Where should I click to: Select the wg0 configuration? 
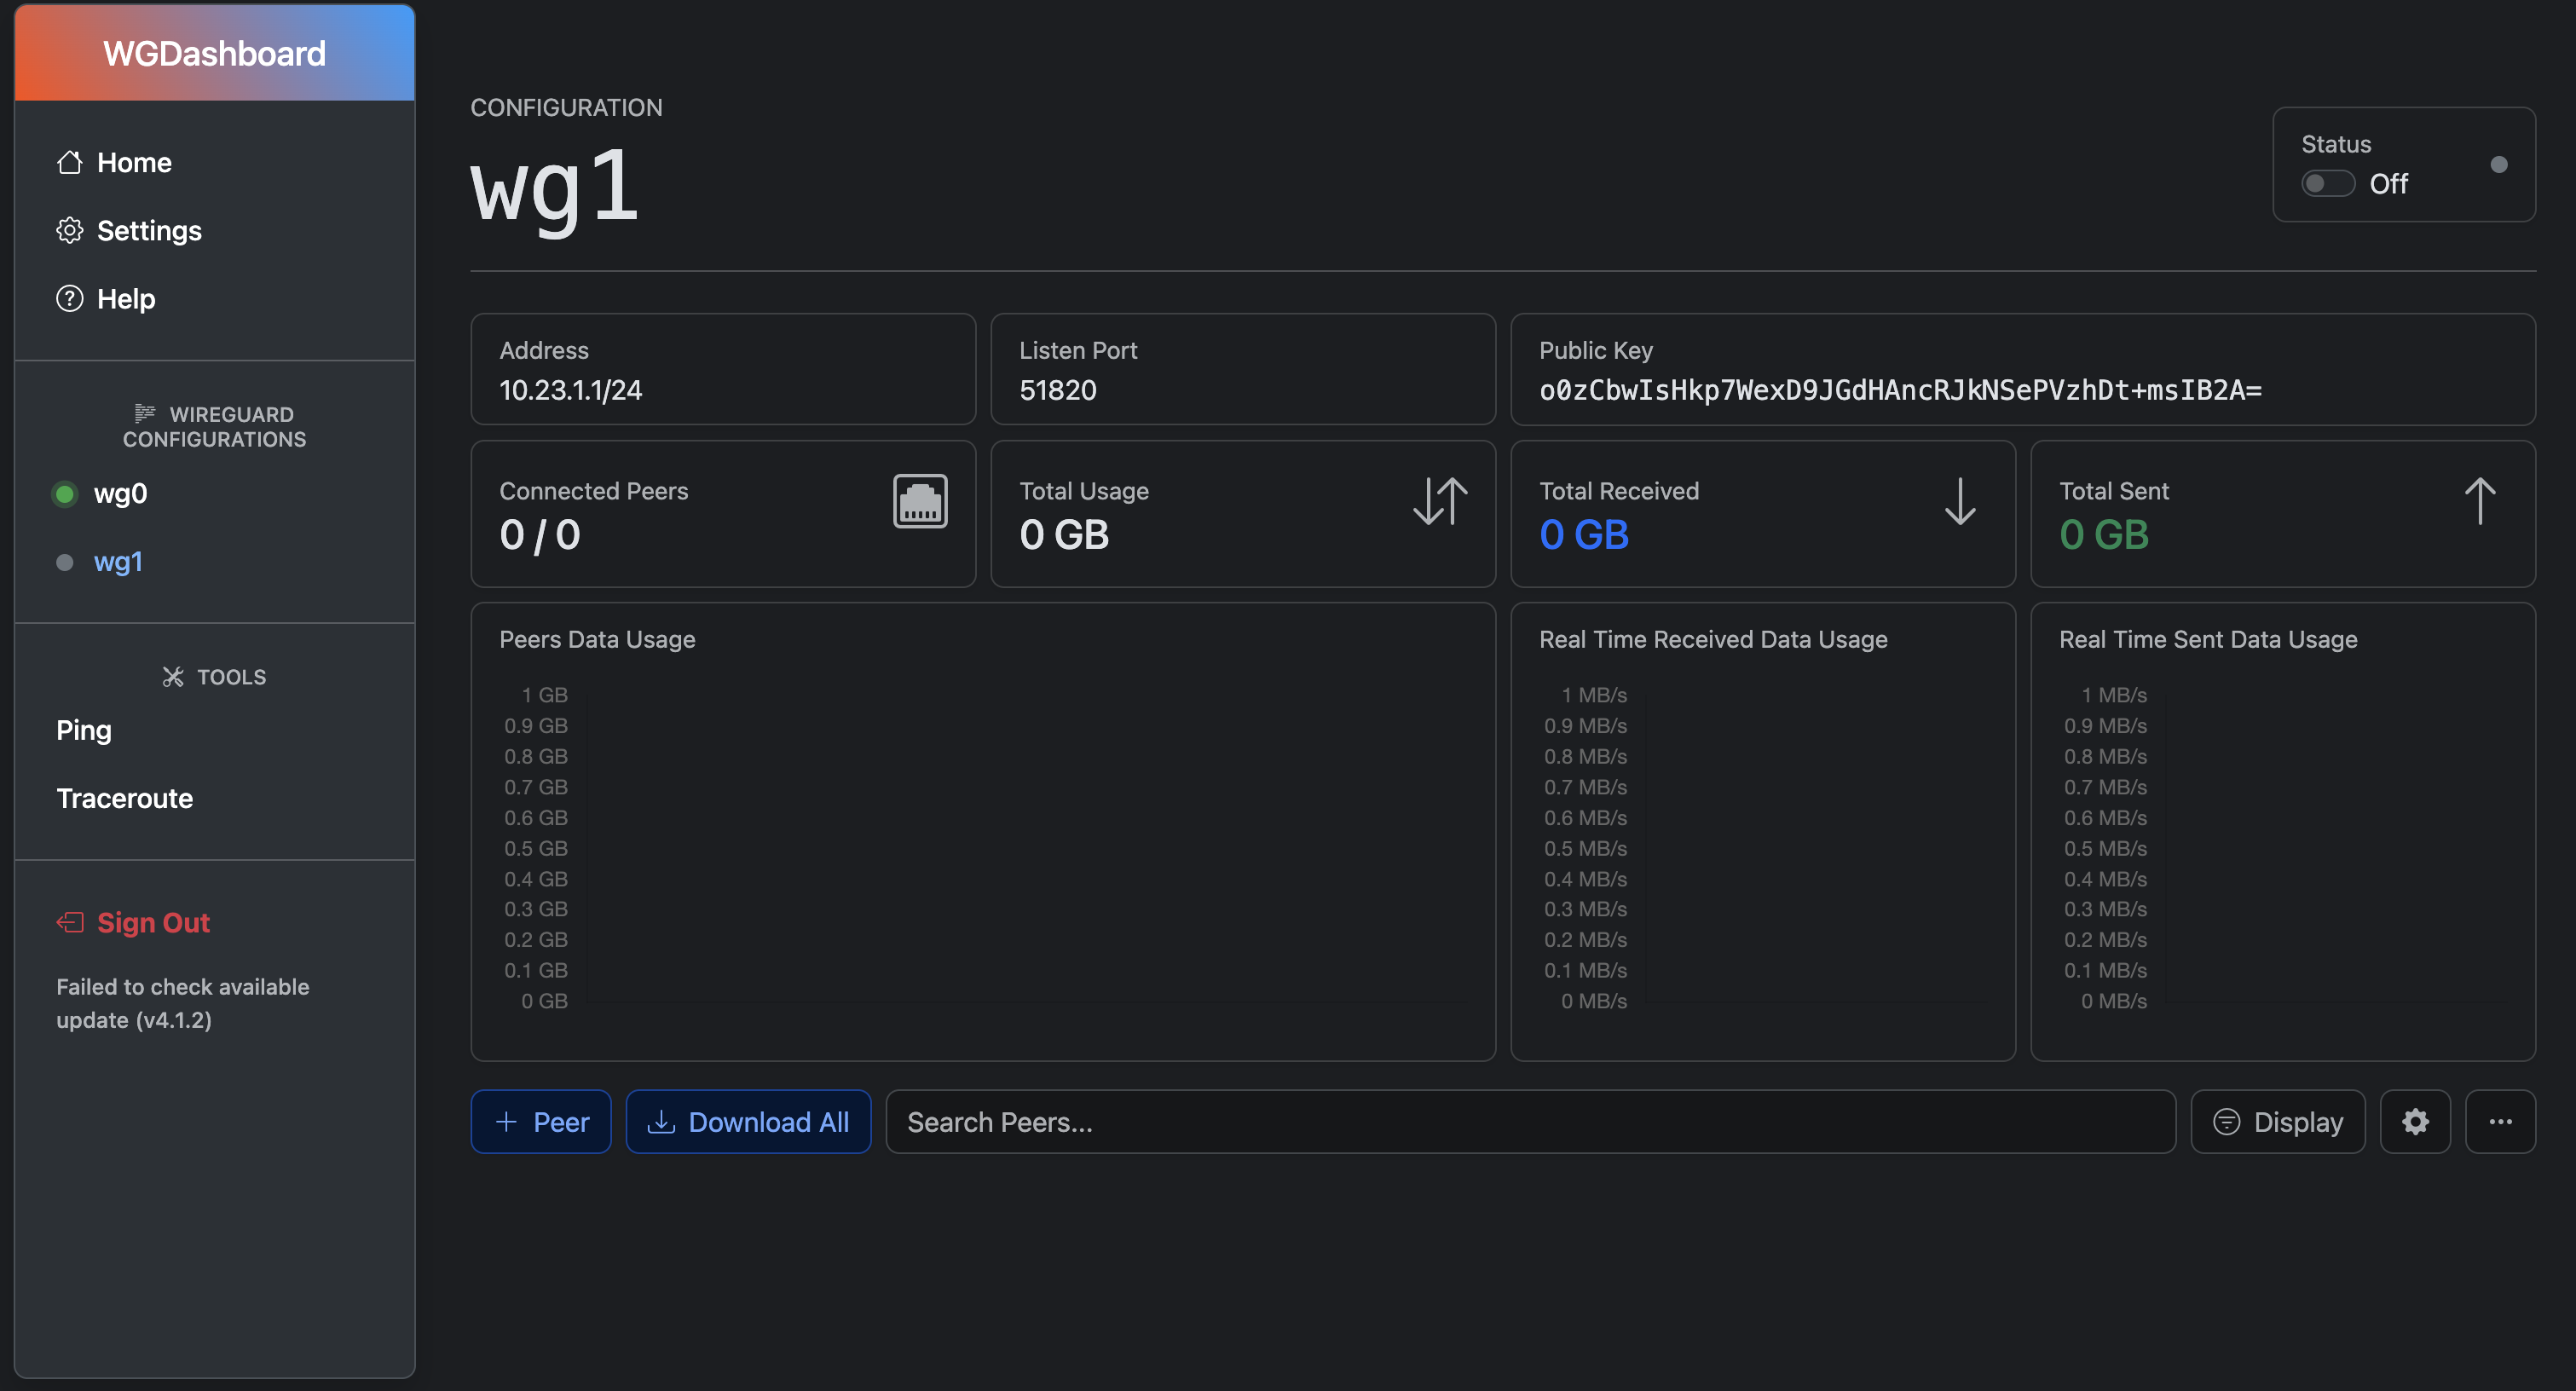coord(120,493)
